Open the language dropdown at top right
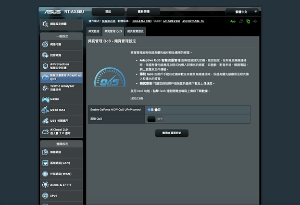 242,12
